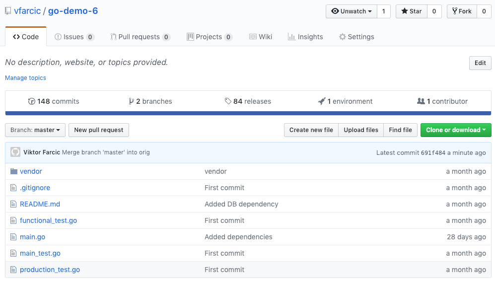Click the .gitignore file icon

point(13,188)
